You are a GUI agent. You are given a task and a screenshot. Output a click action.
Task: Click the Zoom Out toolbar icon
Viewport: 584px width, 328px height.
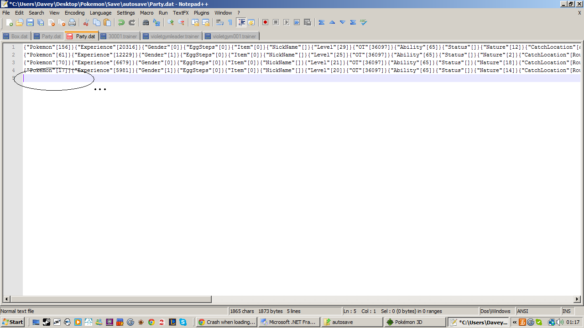click(181, 22)
